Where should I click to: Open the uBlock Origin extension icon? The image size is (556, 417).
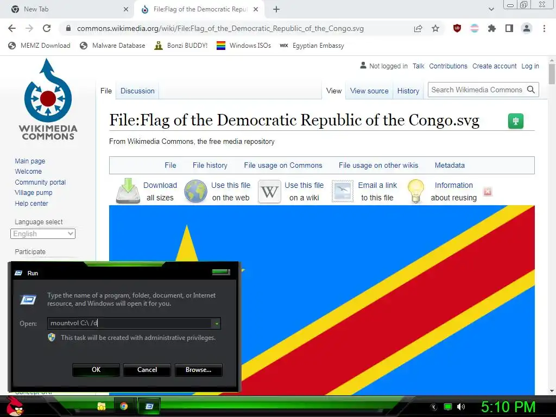tap(457, 28)
